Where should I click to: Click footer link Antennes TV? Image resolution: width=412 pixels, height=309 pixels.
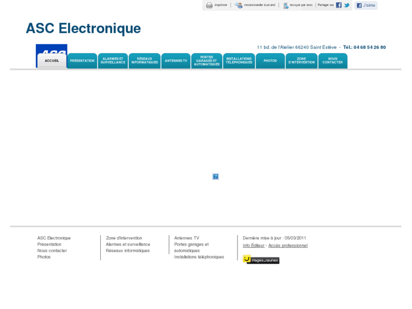coord(186,238)
